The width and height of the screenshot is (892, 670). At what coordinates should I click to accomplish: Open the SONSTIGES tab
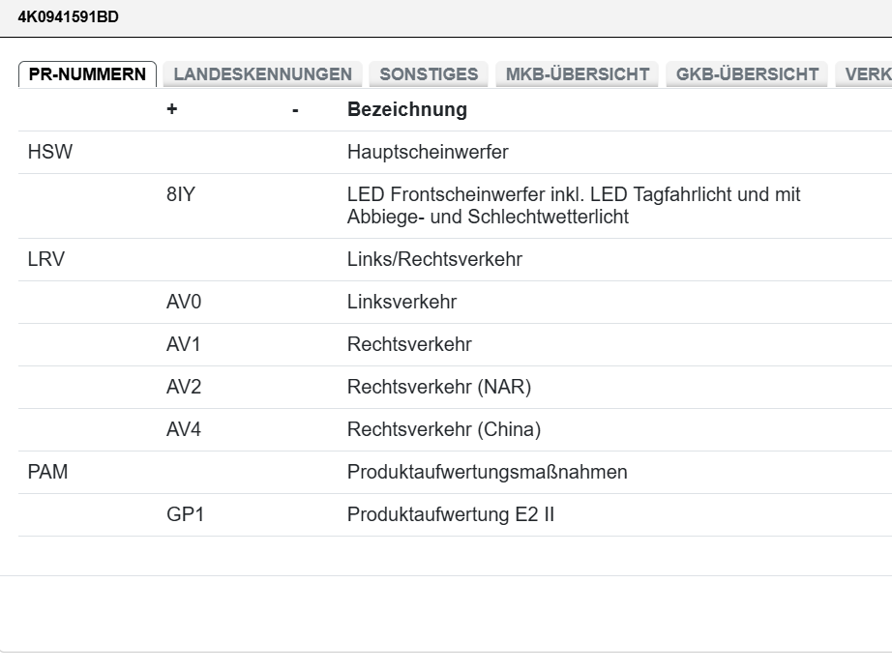pos(429,74)
